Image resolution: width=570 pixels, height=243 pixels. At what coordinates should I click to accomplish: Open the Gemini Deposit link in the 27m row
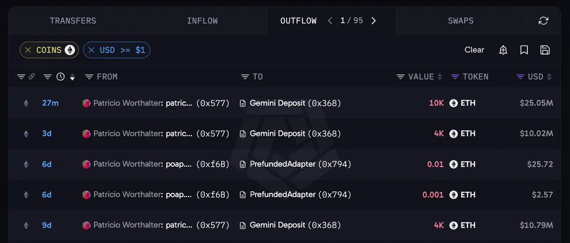coord(277,103)
